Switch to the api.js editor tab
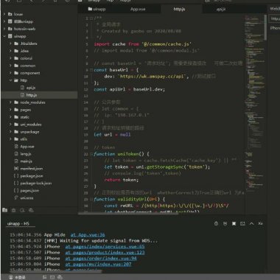The width and height of the screenshot is (280, 280). coord(221,9)
